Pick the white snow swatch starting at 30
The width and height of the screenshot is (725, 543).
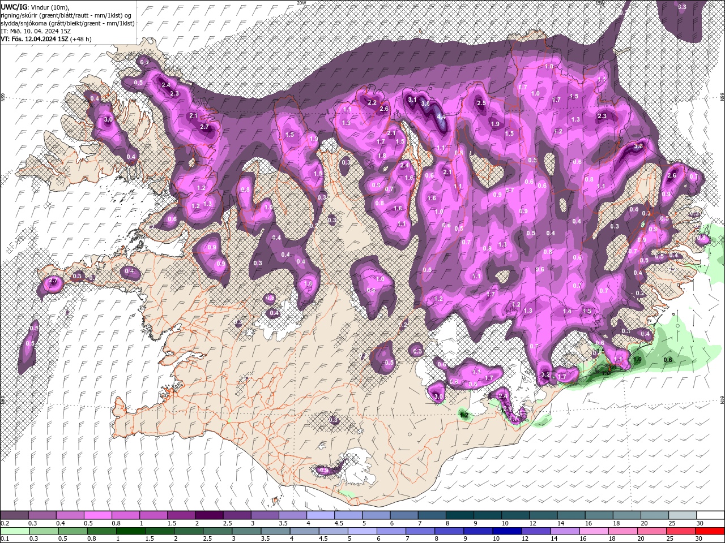710,515
